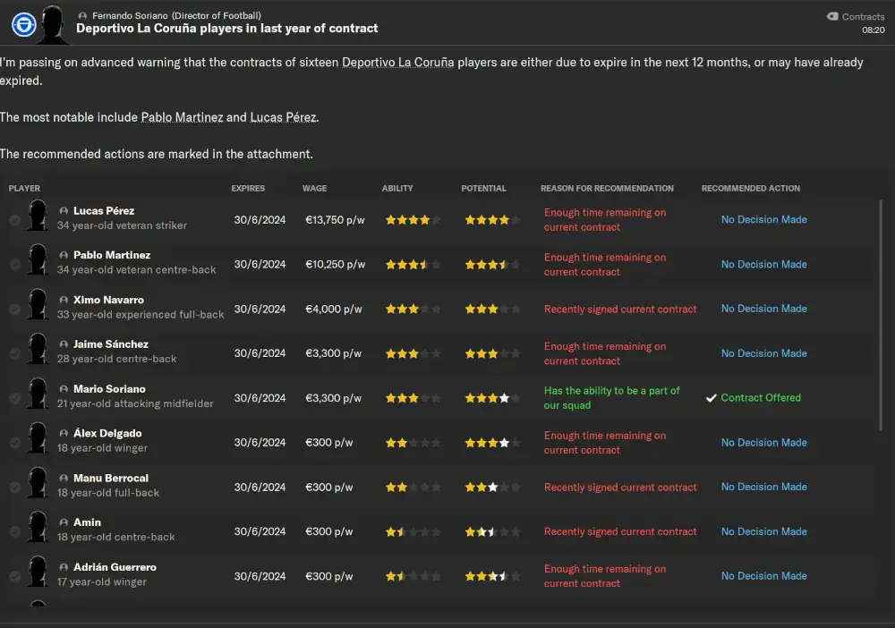Open Álex Delgado's No Decision Made dropdown
The image size is (895, 628).
763,442
